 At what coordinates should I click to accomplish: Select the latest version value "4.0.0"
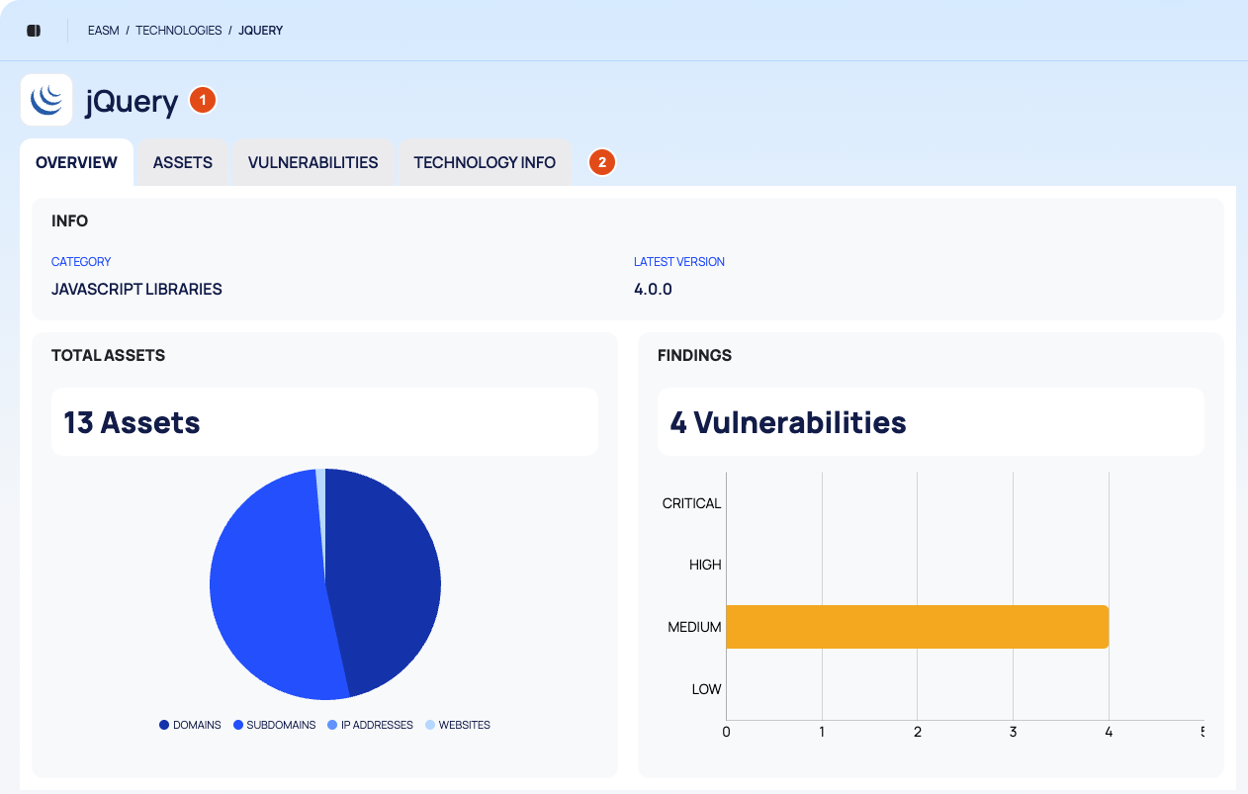[653, 290]
